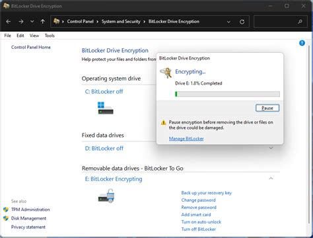Click BitLocker Drive Encryption breadcrumb
The height and width of the screenshot is (238, 313).
click(x=174, y=21)
